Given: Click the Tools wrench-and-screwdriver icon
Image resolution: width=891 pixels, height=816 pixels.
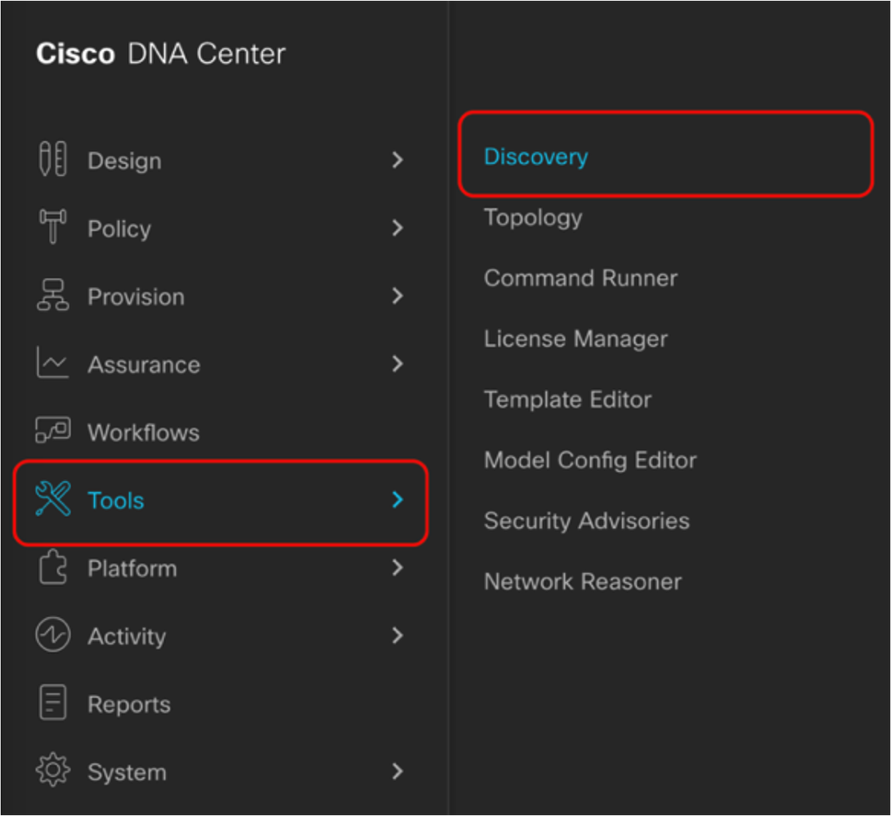Looking at the screenshot, I should [x=53, y=498].
